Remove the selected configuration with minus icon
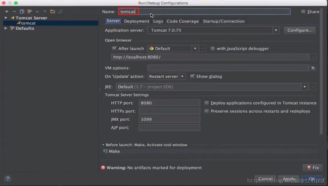Screen dimensions: 328x186 tap(14, 11)
